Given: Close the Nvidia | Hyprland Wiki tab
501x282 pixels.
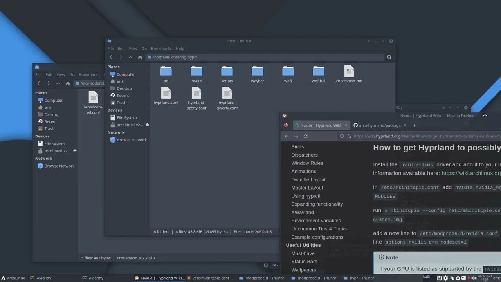Looking at the screenshot, I should click(x=346, y=125).
